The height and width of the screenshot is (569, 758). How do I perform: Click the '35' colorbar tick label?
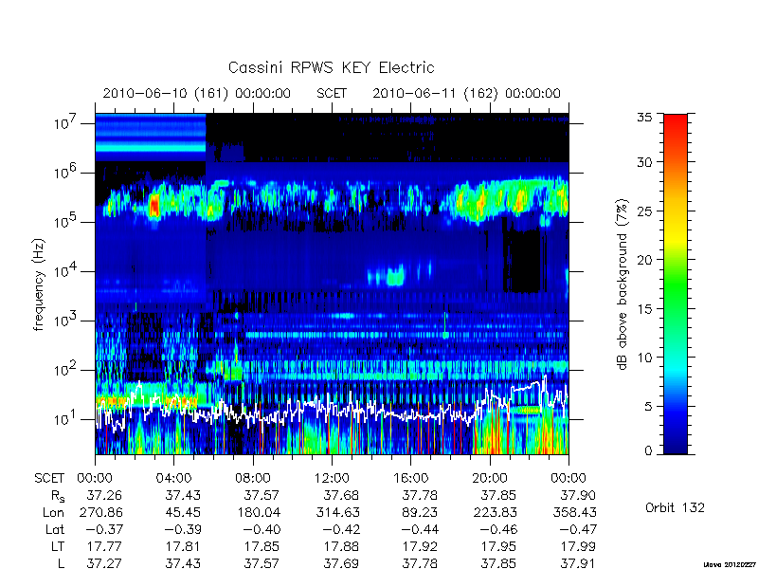pos(644,117)
